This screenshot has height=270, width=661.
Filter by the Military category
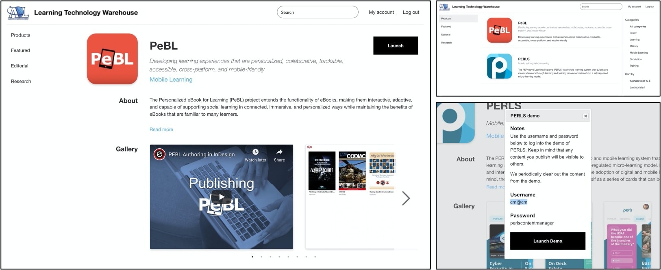click(x=634, y=46)
